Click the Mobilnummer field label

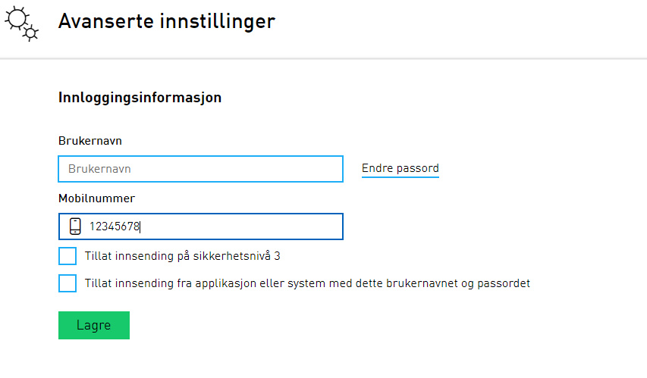96,198
